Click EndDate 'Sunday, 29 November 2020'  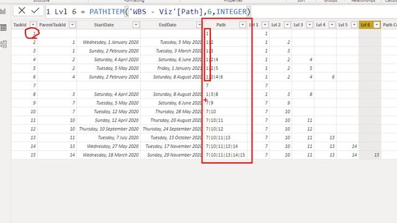click(175, 155)
